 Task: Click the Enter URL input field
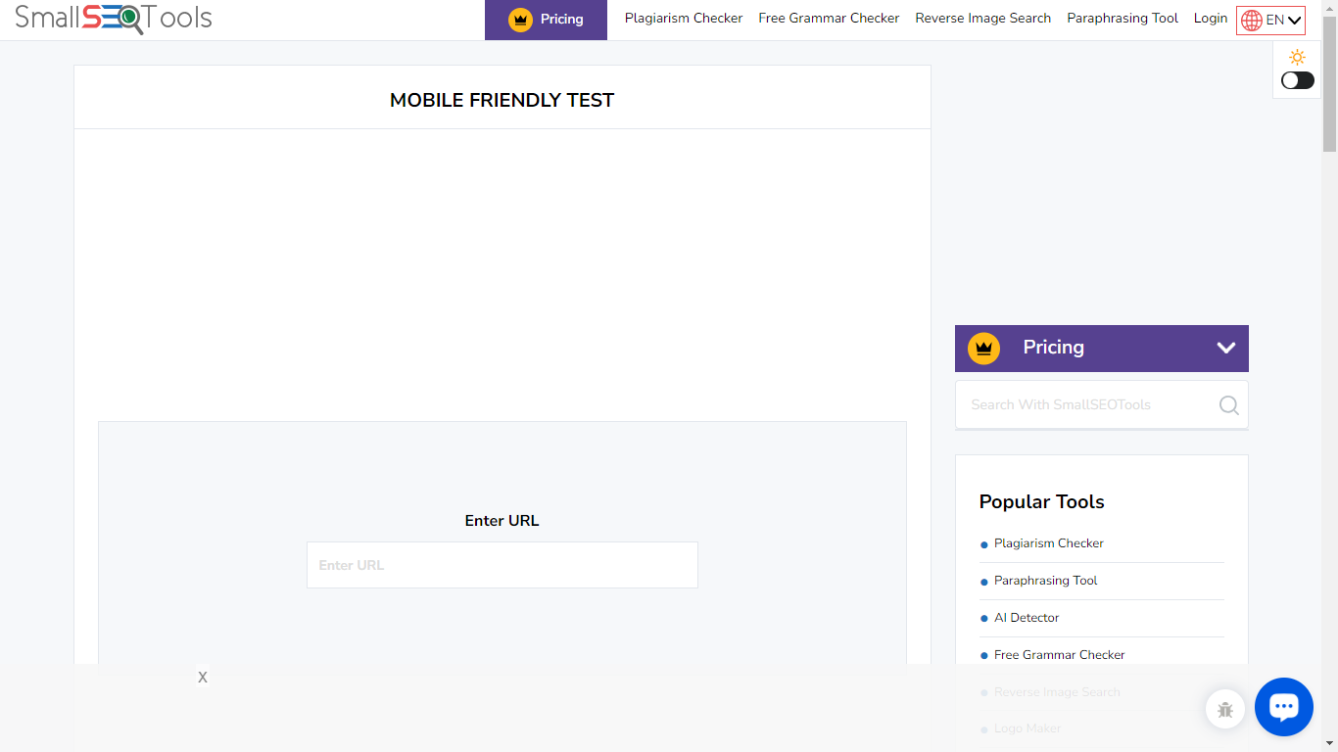(x=502, y=565)
